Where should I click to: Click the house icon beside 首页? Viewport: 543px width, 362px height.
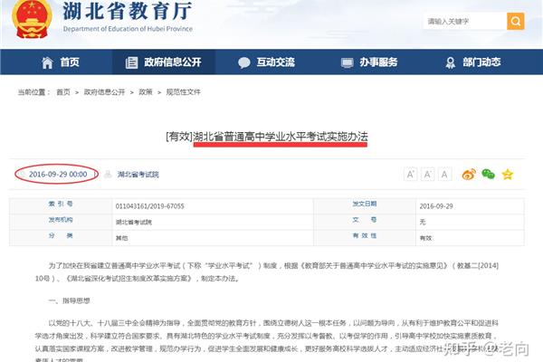tap(47, 62)
